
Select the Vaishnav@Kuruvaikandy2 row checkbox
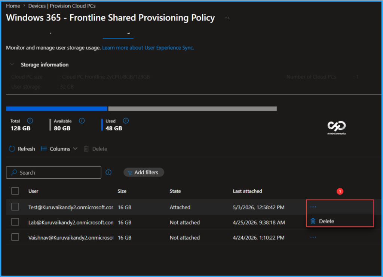pyautogui.click(x=15, y=237)
